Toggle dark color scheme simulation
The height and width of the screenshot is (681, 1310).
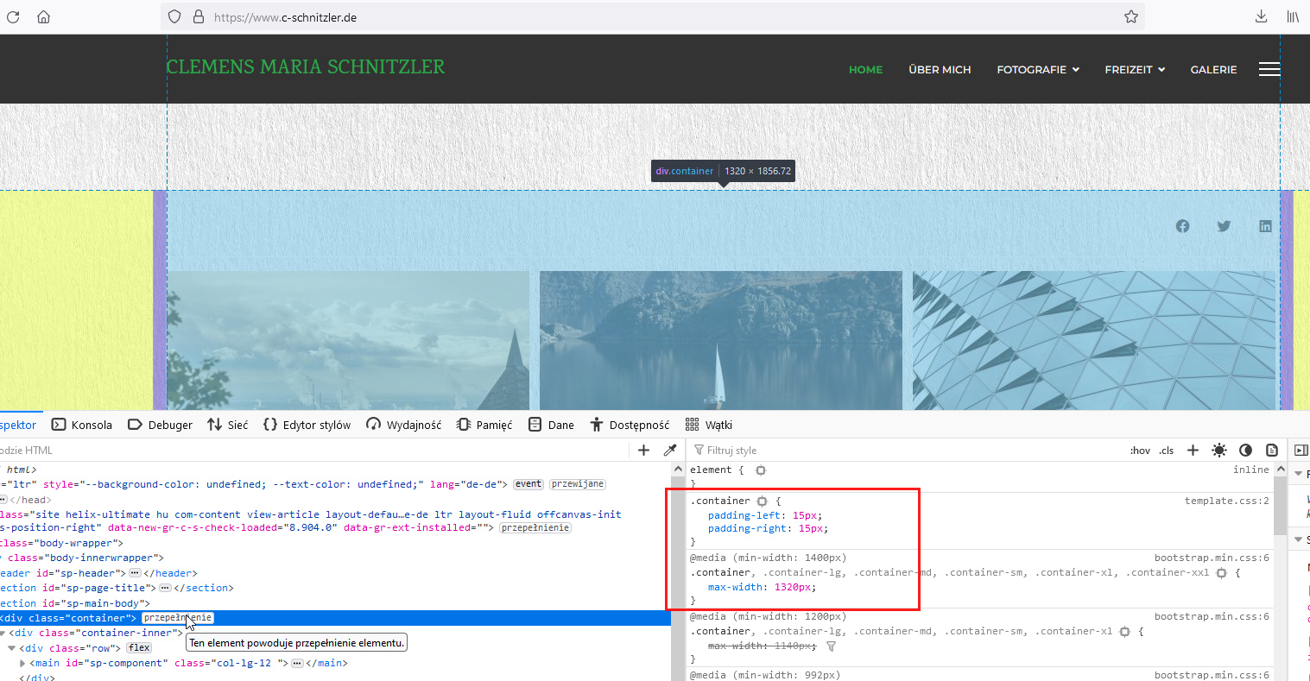point(1245,450)
